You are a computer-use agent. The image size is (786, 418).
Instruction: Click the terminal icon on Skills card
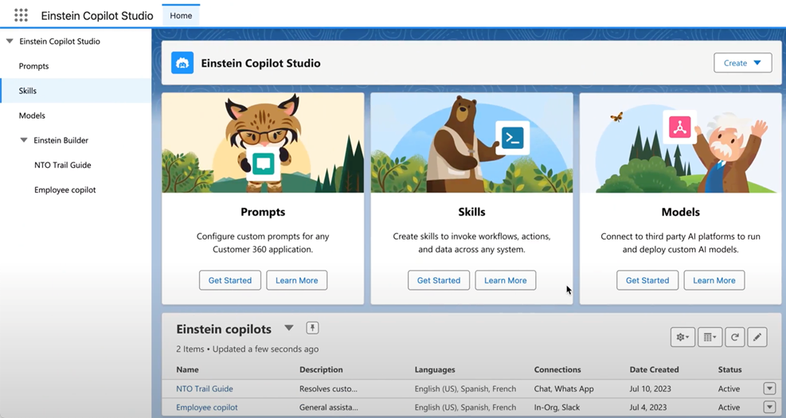pos(512,137)
